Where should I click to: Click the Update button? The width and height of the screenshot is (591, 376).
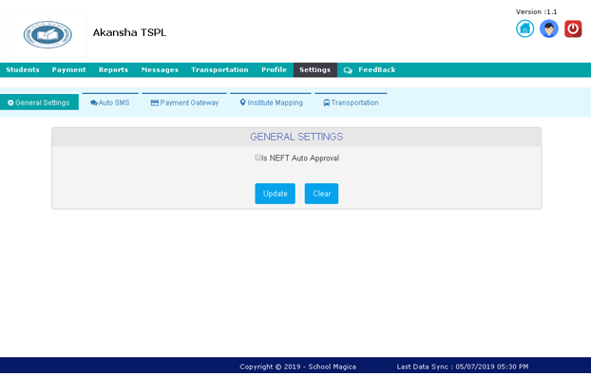pos(276,194)
